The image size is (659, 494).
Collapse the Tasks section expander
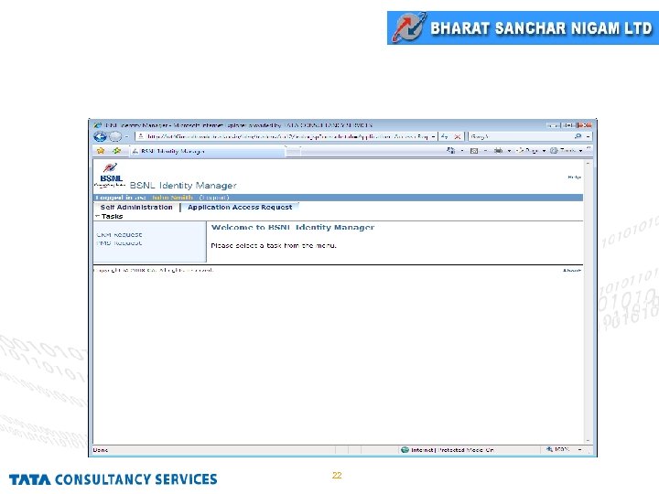[97, 216]
